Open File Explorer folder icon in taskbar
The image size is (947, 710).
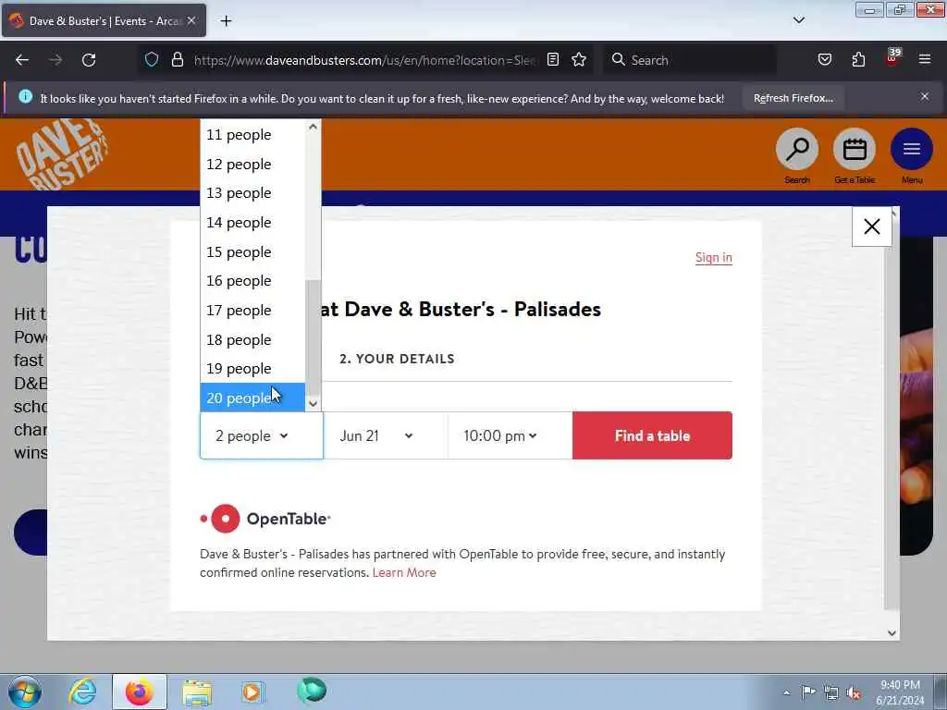click(x=197, y=692)
